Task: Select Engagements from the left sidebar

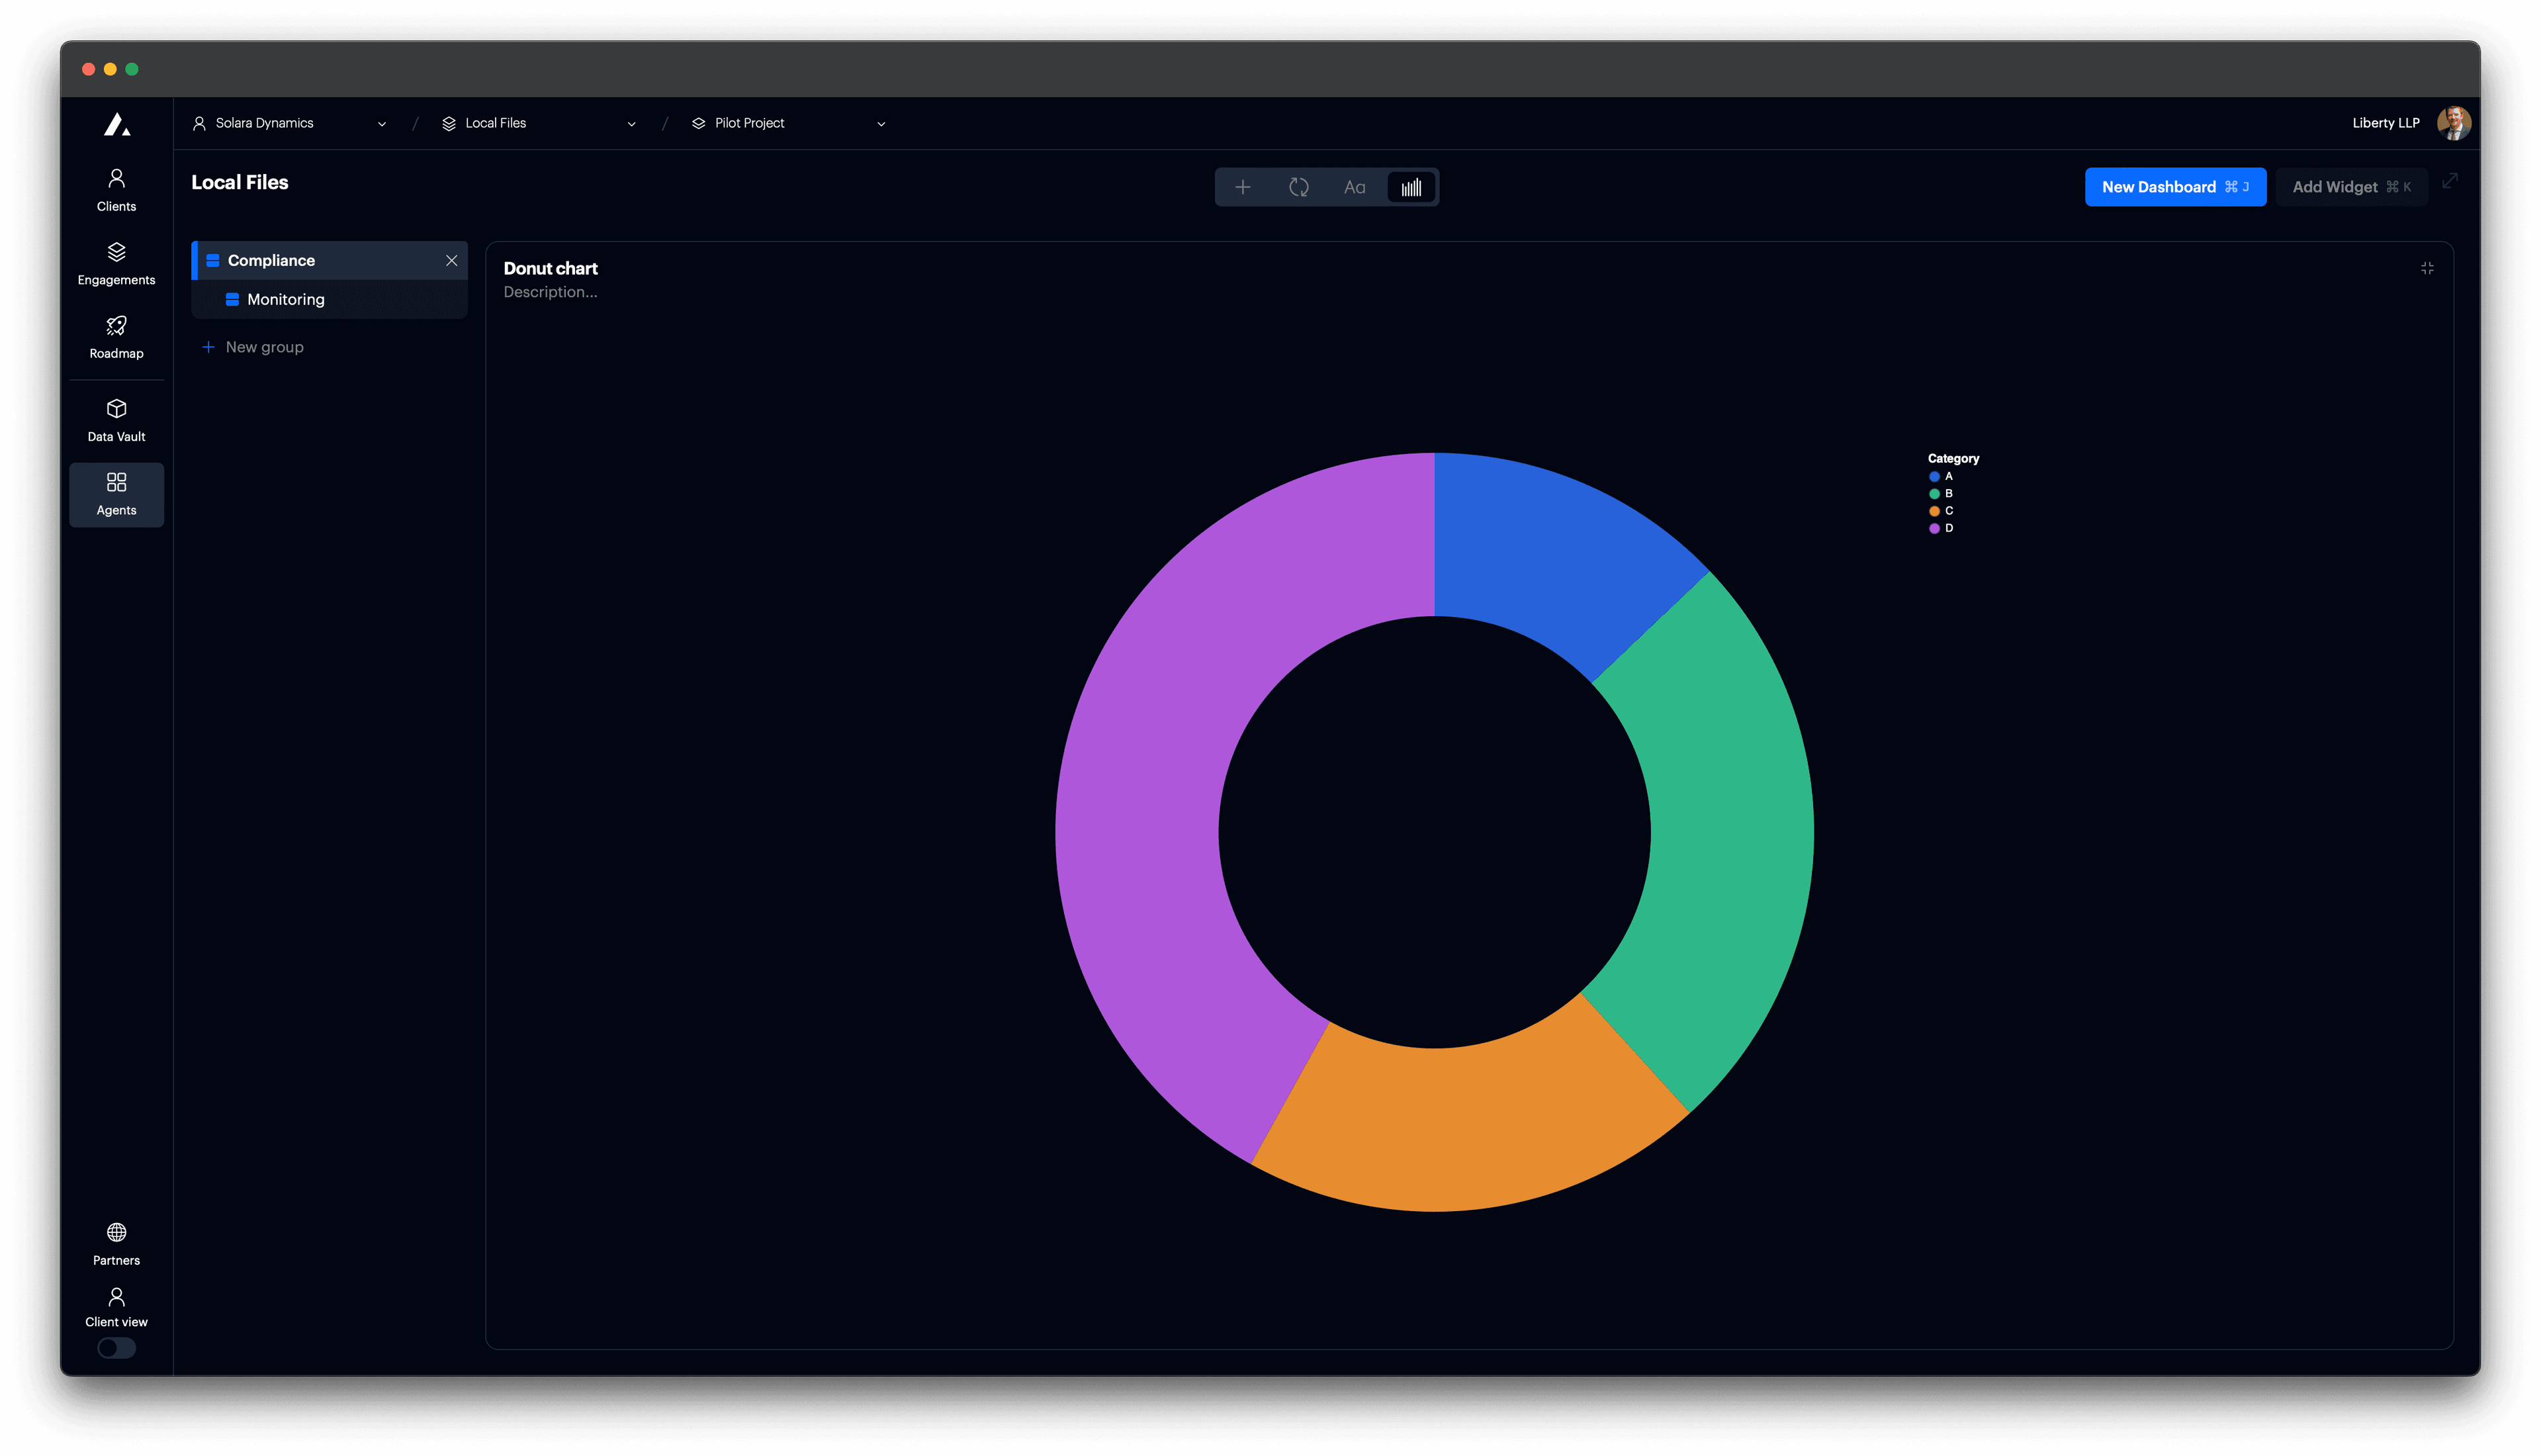Action: [116, 263]
